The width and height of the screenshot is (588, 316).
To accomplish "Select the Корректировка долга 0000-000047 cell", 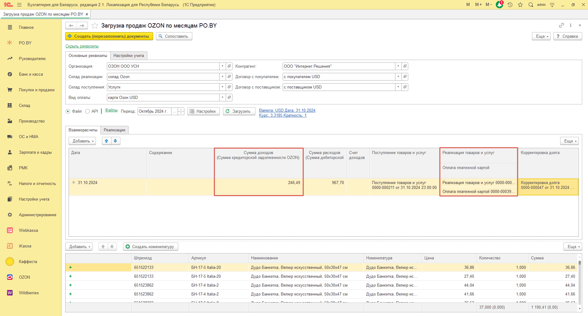I will pyautogui.click(x=548, y=187).
